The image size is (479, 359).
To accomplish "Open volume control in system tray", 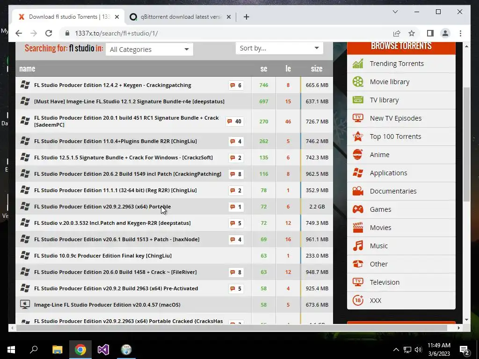I will pyautogui.click(x=418, y=350).
